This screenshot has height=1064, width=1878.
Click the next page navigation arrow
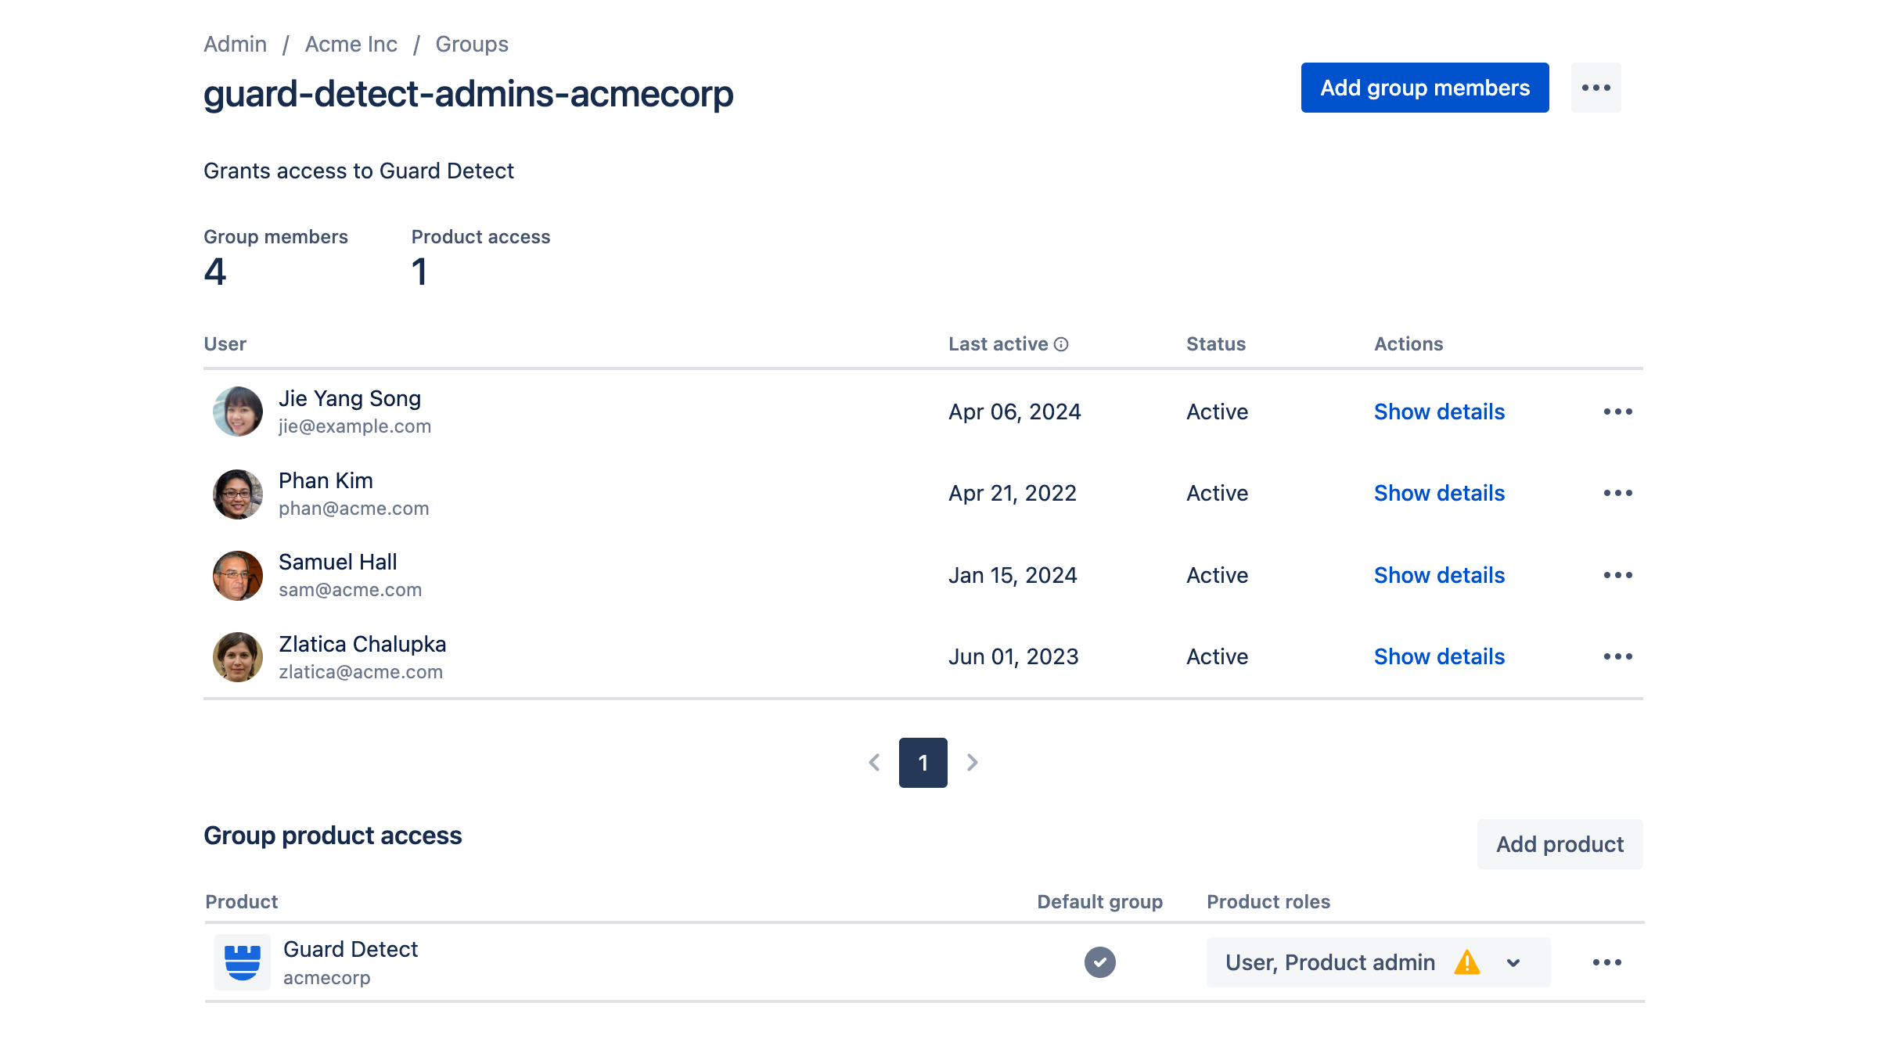[973, 761]
